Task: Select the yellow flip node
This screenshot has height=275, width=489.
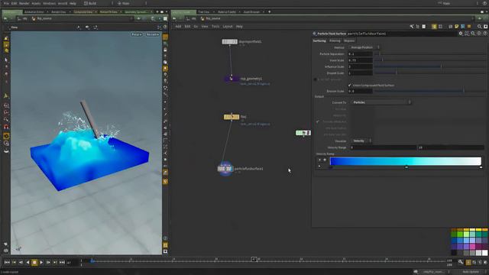Action: [x=232, y=117]
